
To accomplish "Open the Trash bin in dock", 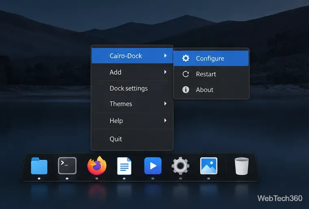I will (x=242, y=166).
